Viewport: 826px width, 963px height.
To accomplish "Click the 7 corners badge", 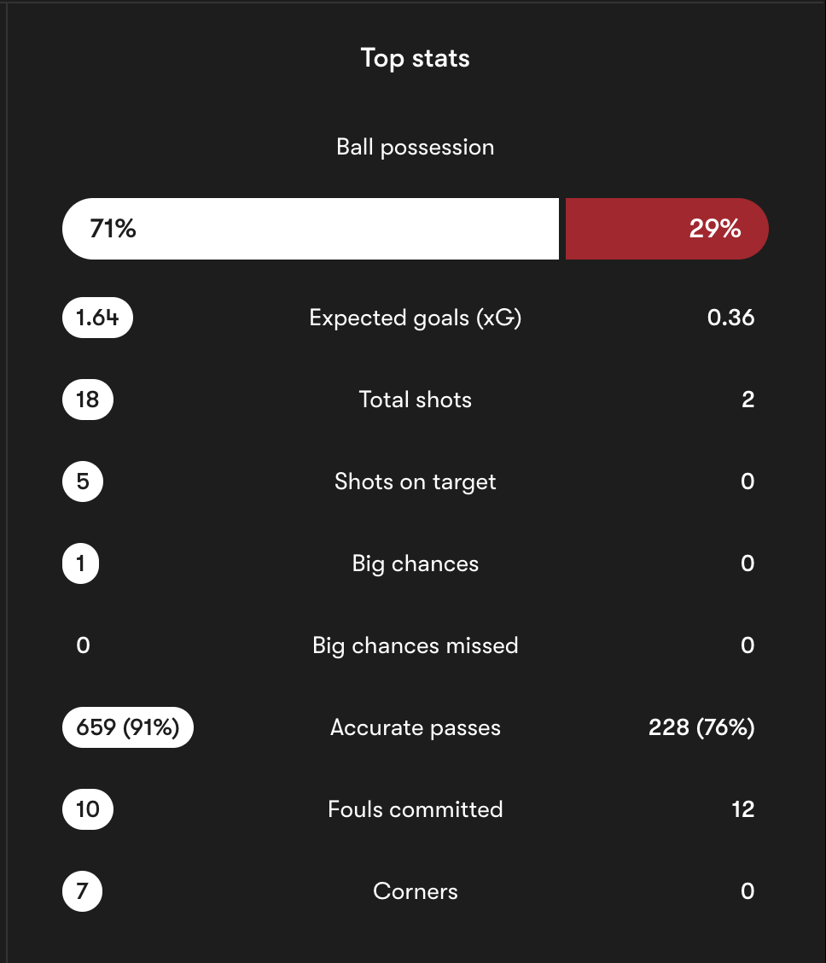I will click(x=82, y=891).
